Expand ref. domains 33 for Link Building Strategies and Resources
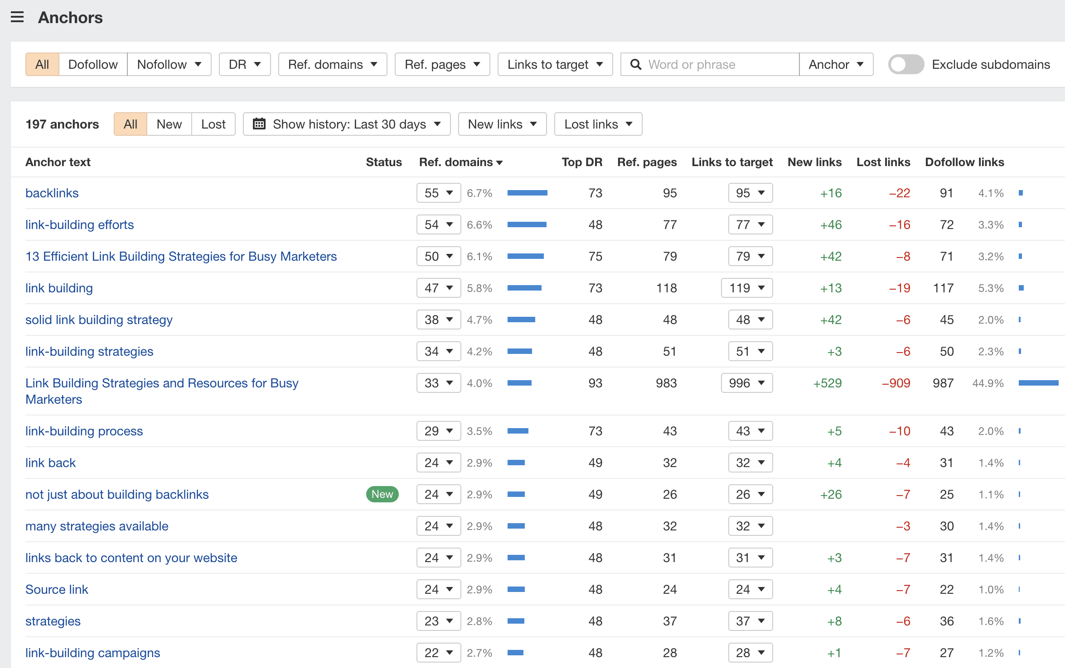 pyautogui.click(x=439, y=383)
